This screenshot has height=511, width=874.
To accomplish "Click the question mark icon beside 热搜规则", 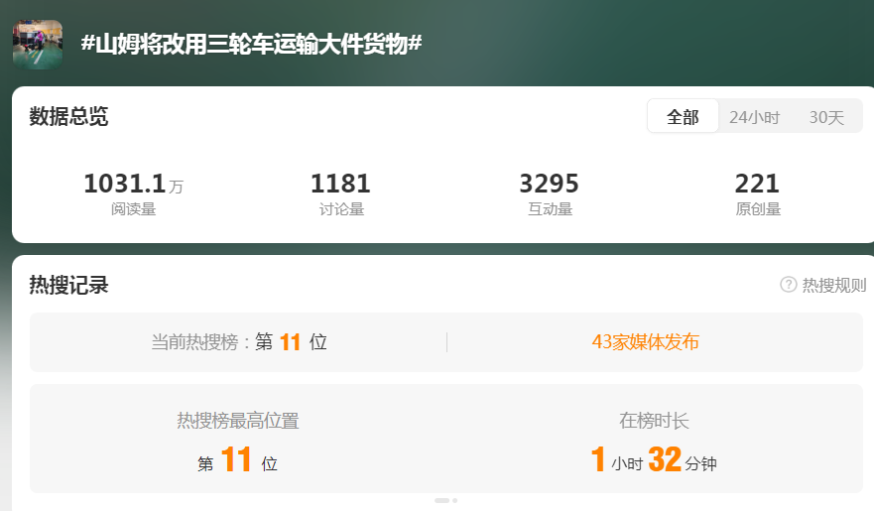I will coord(789,285).
